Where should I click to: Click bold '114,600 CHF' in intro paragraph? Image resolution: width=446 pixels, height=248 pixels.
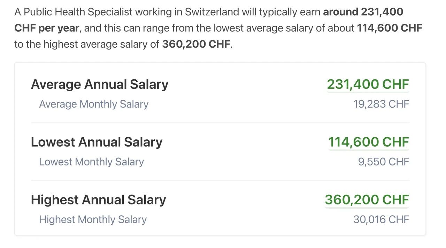coord(390,28)
